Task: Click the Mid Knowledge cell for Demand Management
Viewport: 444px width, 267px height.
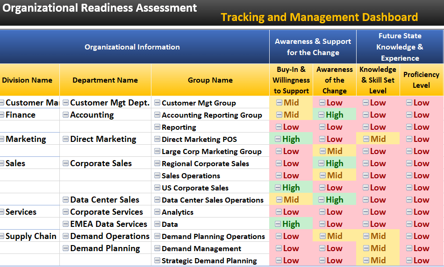Action: pyautogui.click(x=378, y=248)
